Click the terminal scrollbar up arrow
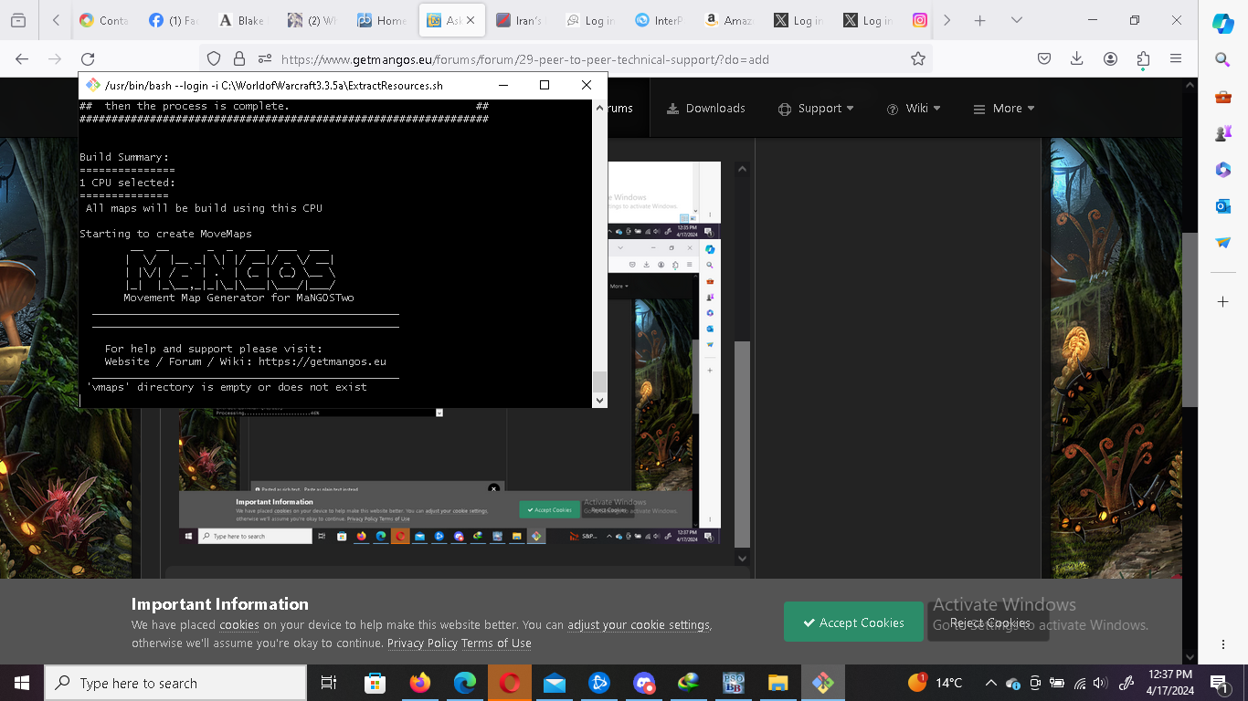The image size is (1248, 701). click(x=599, y=106)
